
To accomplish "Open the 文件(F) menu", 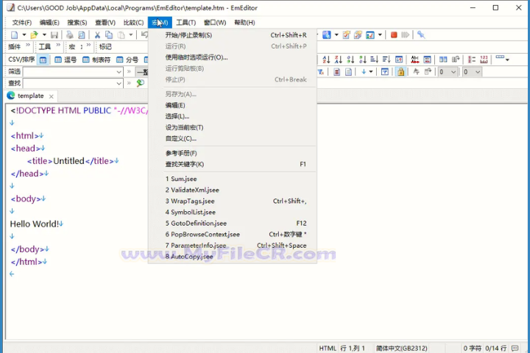I will pyautogui.click(x=22, y=23).
